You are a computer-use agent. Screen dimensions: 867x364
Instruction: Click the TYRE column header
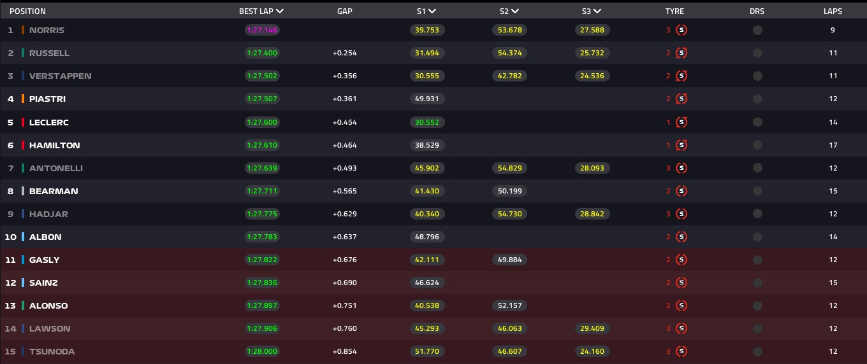674,11
